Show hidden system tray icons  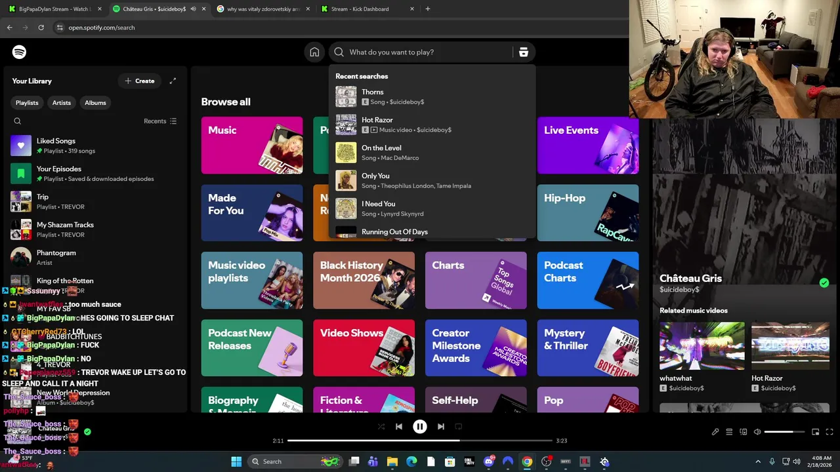[758, 462]
